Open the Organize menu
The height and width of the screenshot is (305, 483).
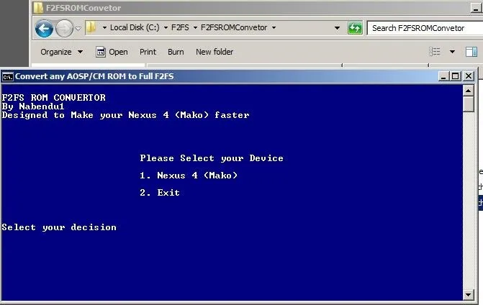point(61,52)
